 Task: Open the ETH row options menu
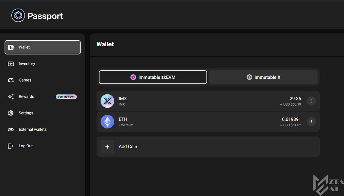(x=311, y=122)
